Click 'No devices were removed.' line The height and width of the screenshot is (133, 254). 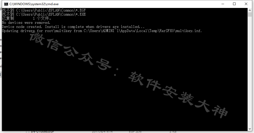[x=26, y=23]
